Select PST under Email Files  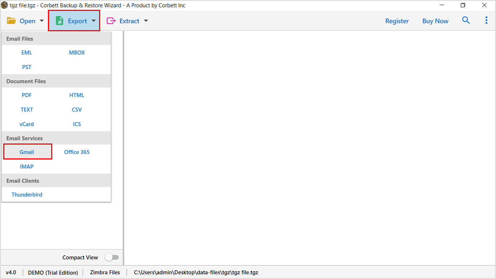point(27,67)
